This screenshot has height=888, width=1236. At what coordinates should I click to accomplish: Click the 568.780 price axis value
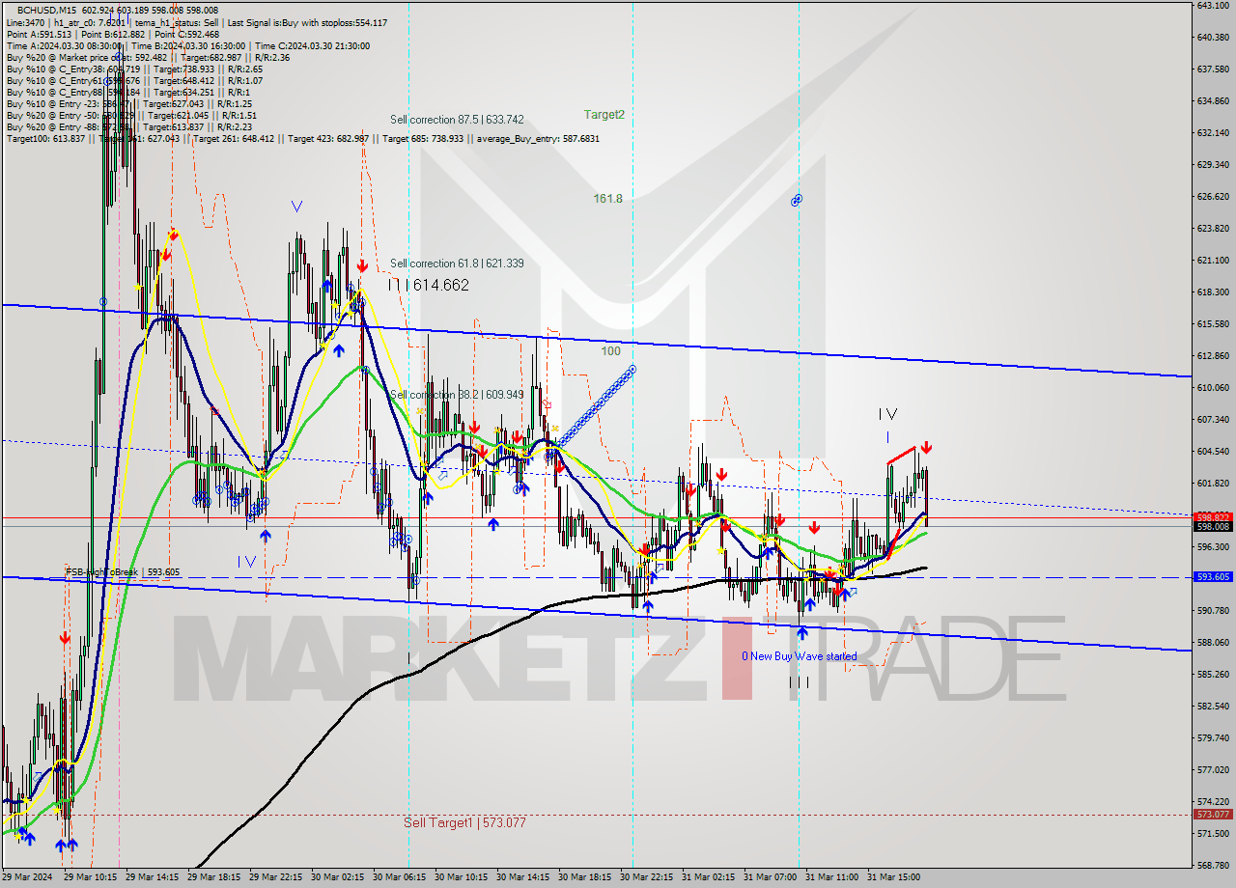coord(1213,866)
